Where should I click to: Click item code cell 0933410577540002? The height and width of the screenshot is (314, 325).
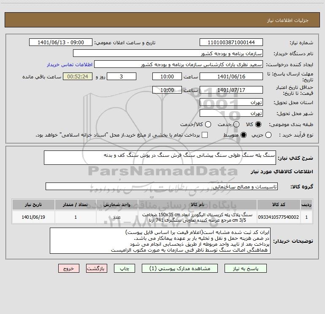click(279, 217)
